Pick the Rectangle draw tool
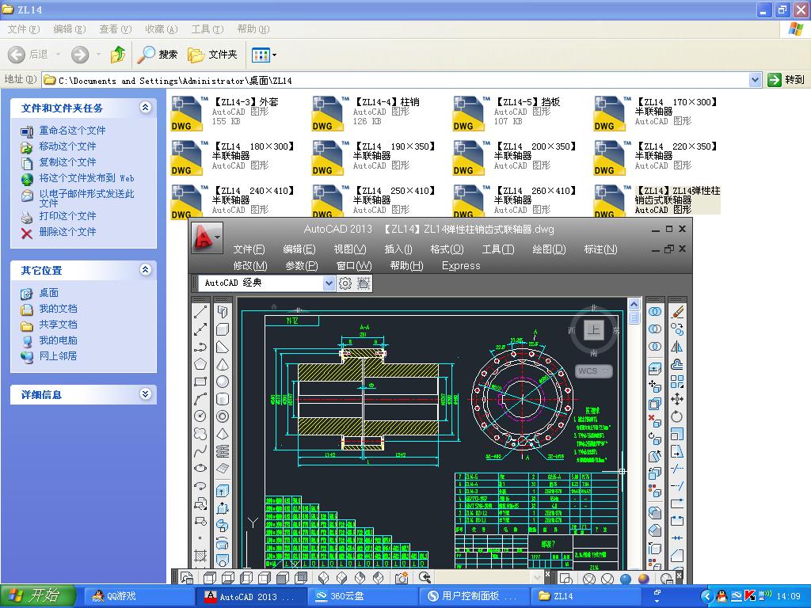Image resolution: width=811 pixels, height=608 pixels. [200, 382]
